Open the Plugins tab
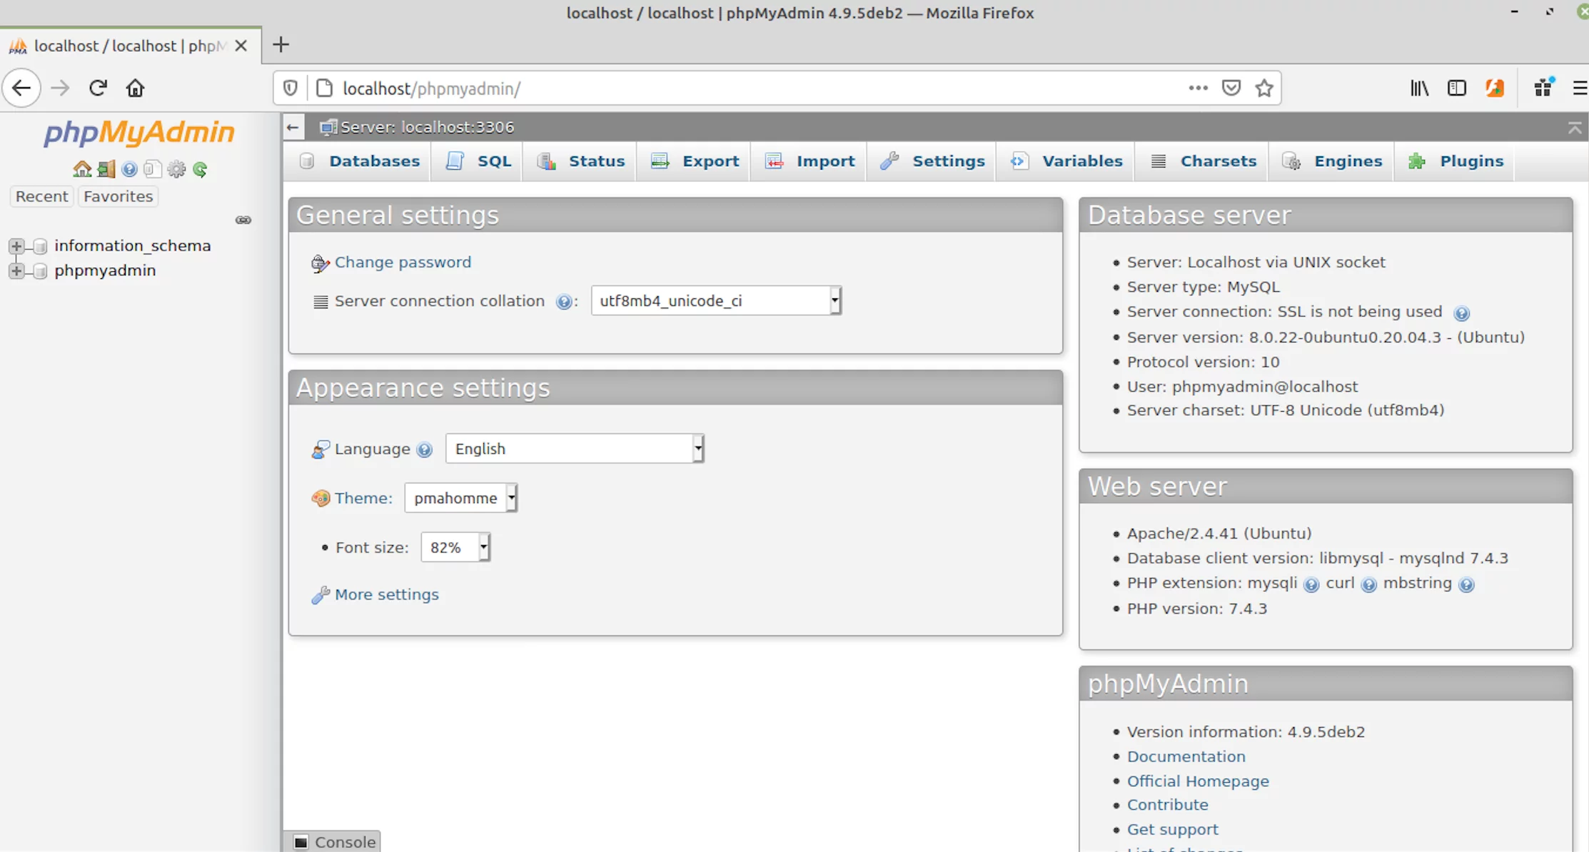Image resolution: width=1589 pixels, height=852 pixels. 1456,161
